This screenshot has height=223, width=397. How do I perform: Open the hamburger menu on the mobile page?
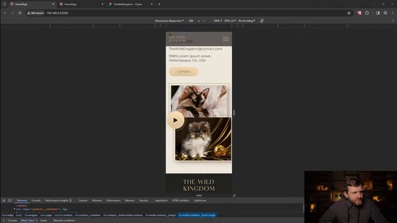(x=226, y=38)
